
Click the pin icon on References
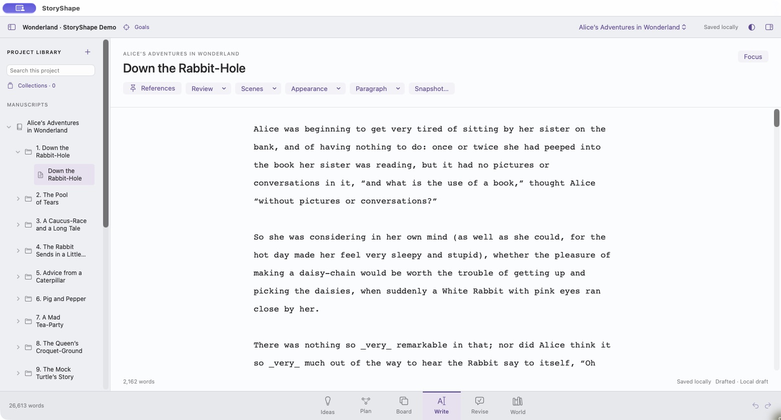coord(133,88)
